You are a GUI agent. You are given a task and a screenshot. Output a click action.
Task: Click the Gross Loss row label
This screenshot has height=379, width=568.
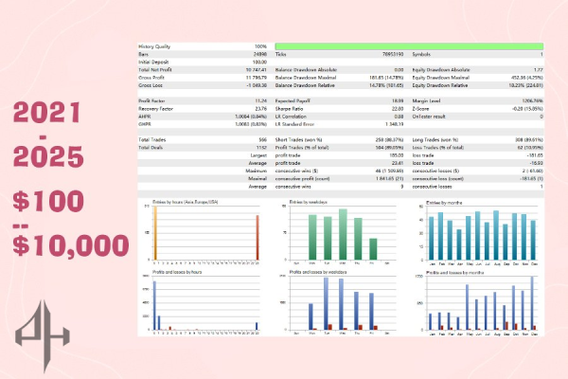tap(153, 85)
